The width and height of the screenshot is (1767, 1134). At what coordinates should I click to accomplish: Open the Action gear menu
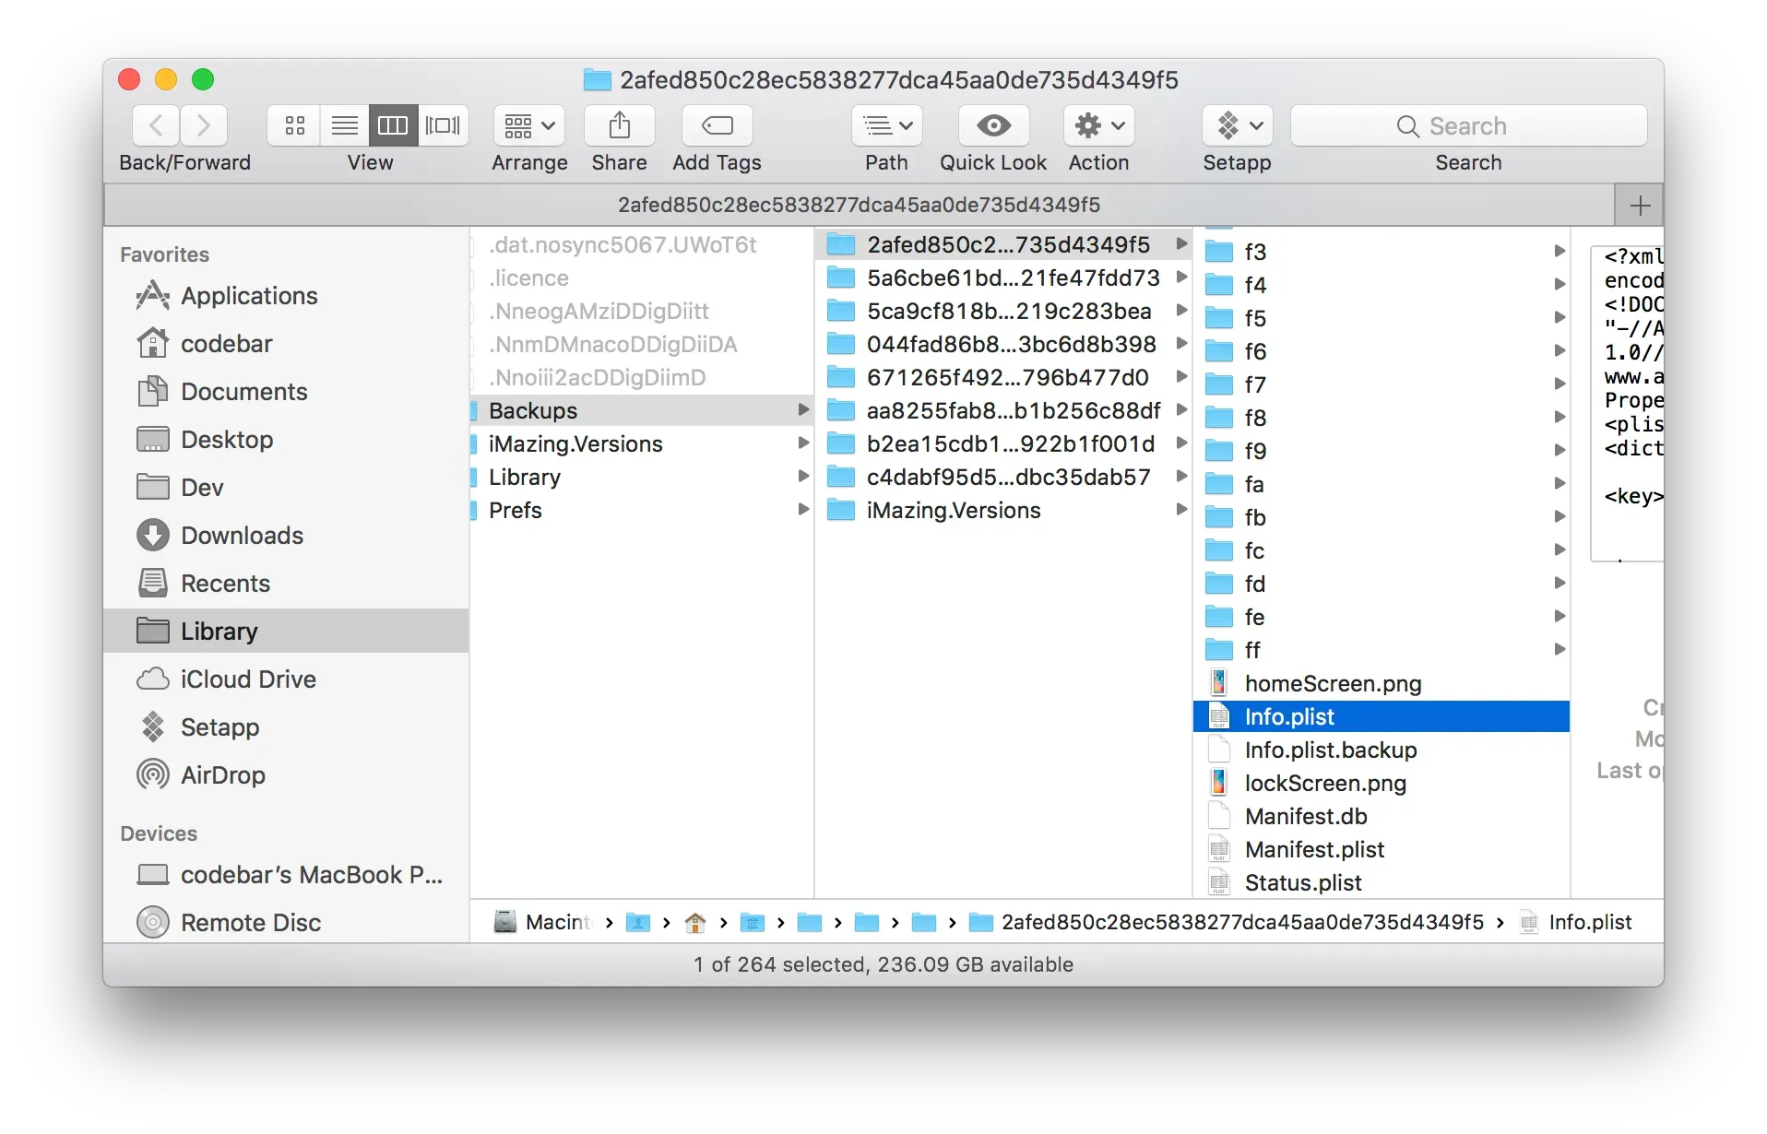1097,125
